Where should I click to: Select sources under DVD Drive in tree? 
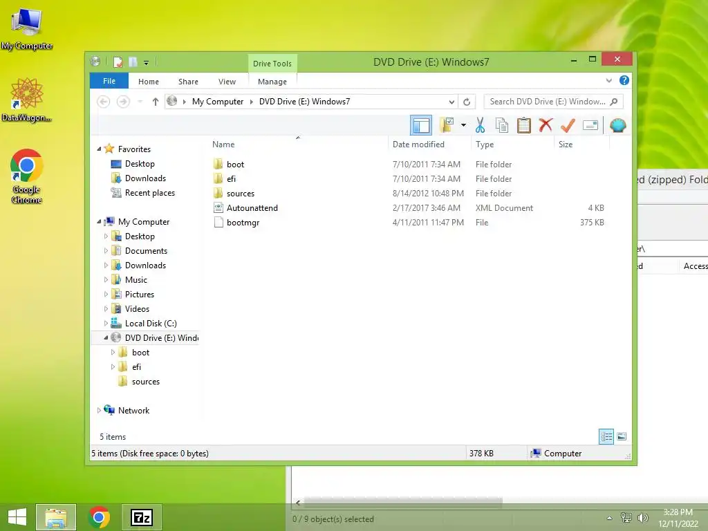tap(145, 382)
